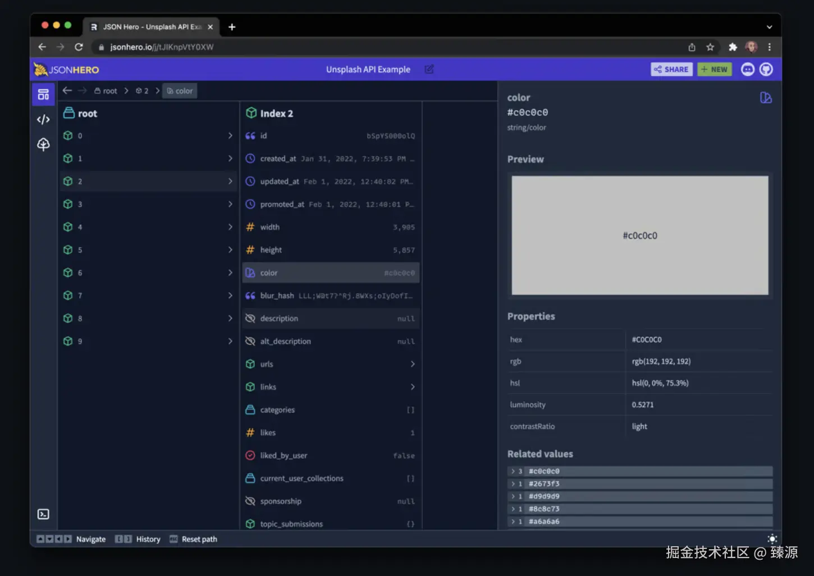Open the column view sidebar icon
The width and height of the screenshot is (814, 576).
(43, 94)
